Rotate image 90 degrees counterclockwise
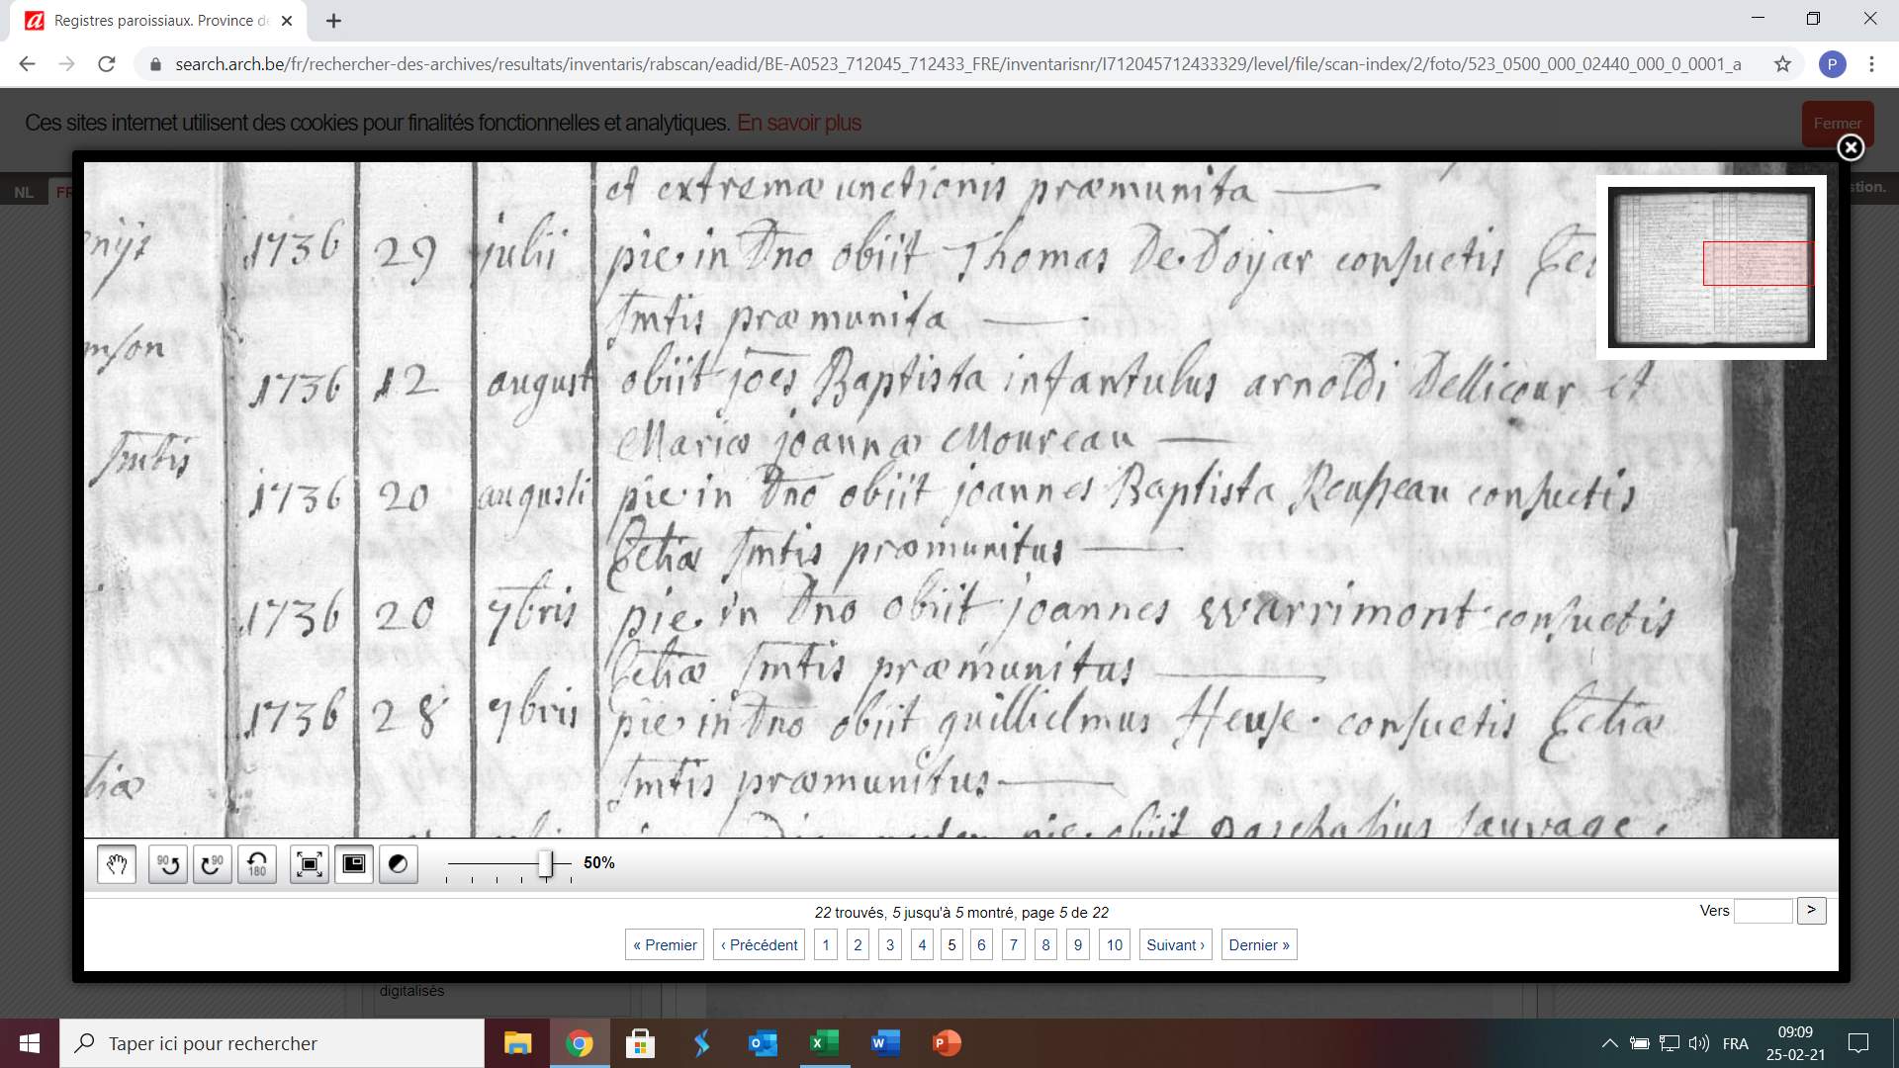The image size is (1899, 1068). coord(168,864)
